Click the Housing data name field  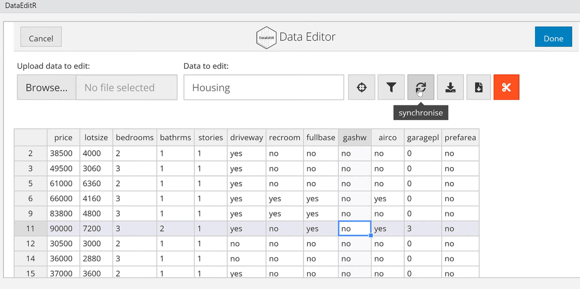click(263, 88)
